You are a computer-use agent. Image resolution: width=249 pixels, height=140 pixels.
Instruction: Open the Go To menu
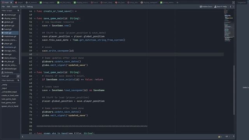point(23,7)
